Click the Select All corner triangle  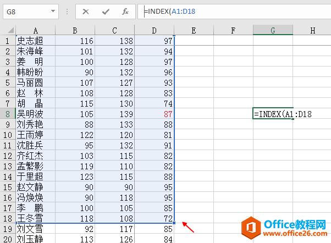pos(8,30)
